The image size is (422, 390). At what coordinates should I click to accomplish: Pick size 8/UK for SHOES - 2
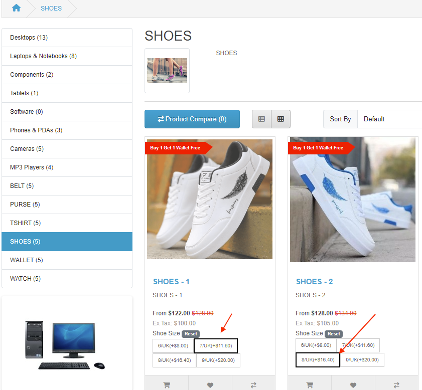tap(318, 360)
